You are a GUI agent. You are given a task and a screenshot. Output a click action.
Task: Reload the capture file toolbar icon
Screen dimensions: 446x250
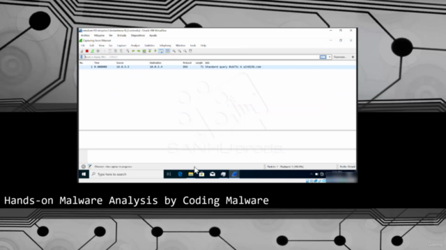pyautogui.click(x=121, y=51)
